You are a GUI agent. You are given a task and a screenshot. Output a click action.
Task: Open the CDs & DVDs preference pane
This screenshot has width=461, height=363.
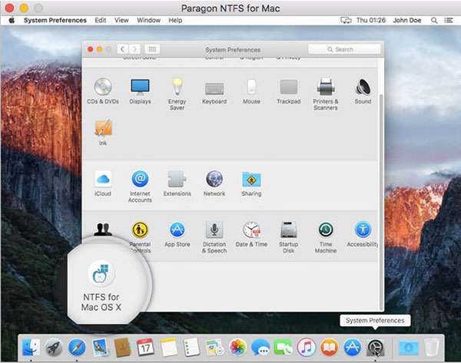pyautogui.click(x=103, y=91)
